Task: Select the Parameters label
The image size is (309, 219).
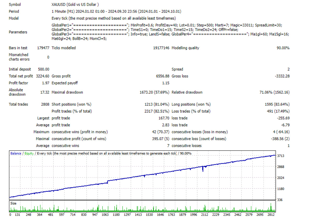Action: [18, 32]
